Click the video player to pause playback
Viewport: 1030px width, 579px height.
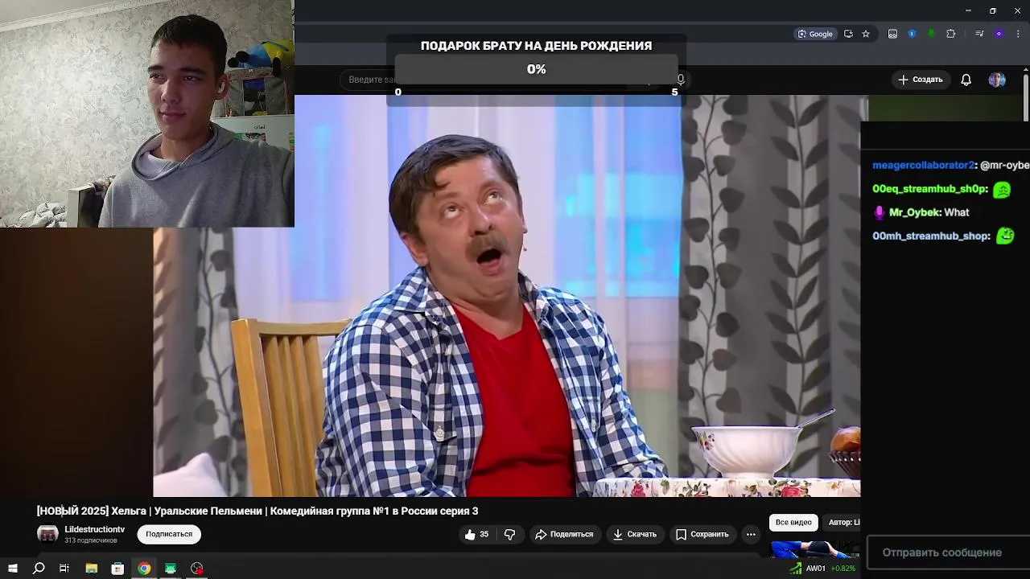click(x=507, y=296)
